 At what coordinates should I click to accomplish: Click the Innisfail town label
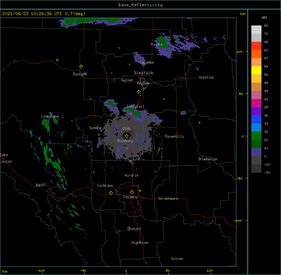135,106
